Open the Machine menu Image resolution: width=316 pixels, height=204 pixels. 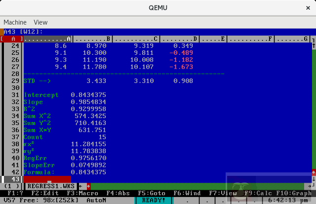(x=15, y=22)
